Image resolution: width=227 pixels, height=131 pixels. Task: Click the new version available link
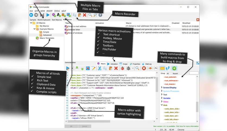pyautogui.click(x=176, y=126)
